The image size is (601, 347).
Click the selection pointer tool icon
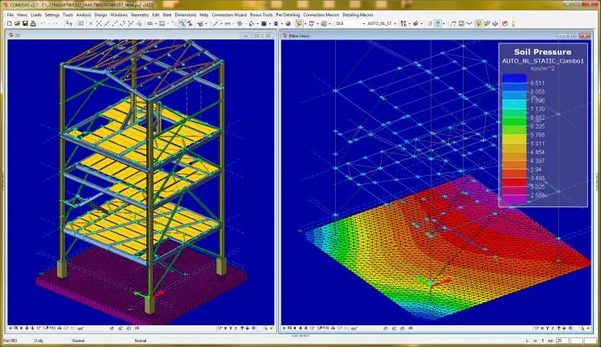[69, 24]
